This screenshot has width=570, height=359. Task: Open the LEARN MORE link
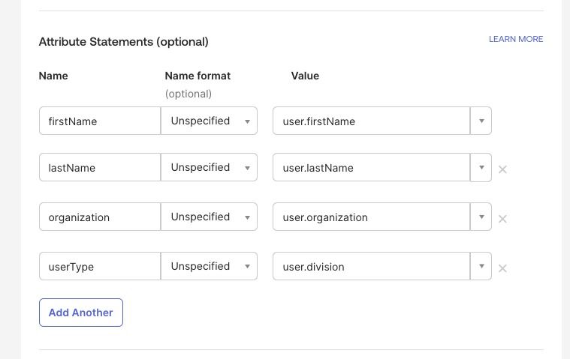[515, 39]
